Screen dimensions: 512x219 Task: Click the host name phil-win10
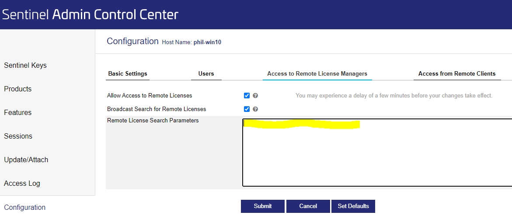(207, 42)
